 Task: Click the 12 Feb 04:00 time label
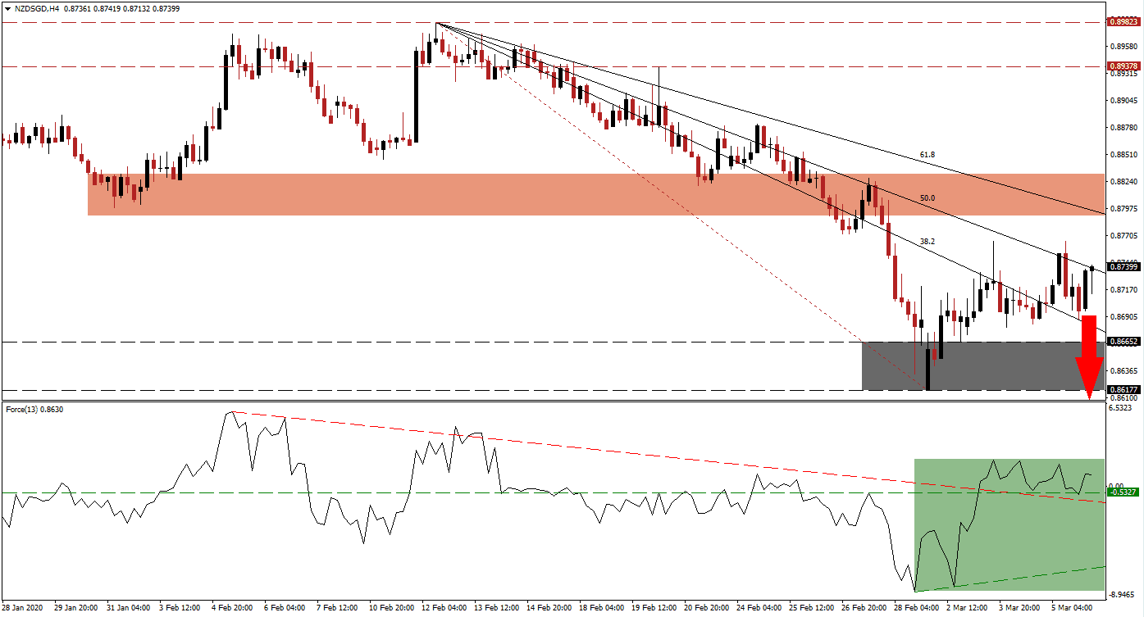(445, 609)
